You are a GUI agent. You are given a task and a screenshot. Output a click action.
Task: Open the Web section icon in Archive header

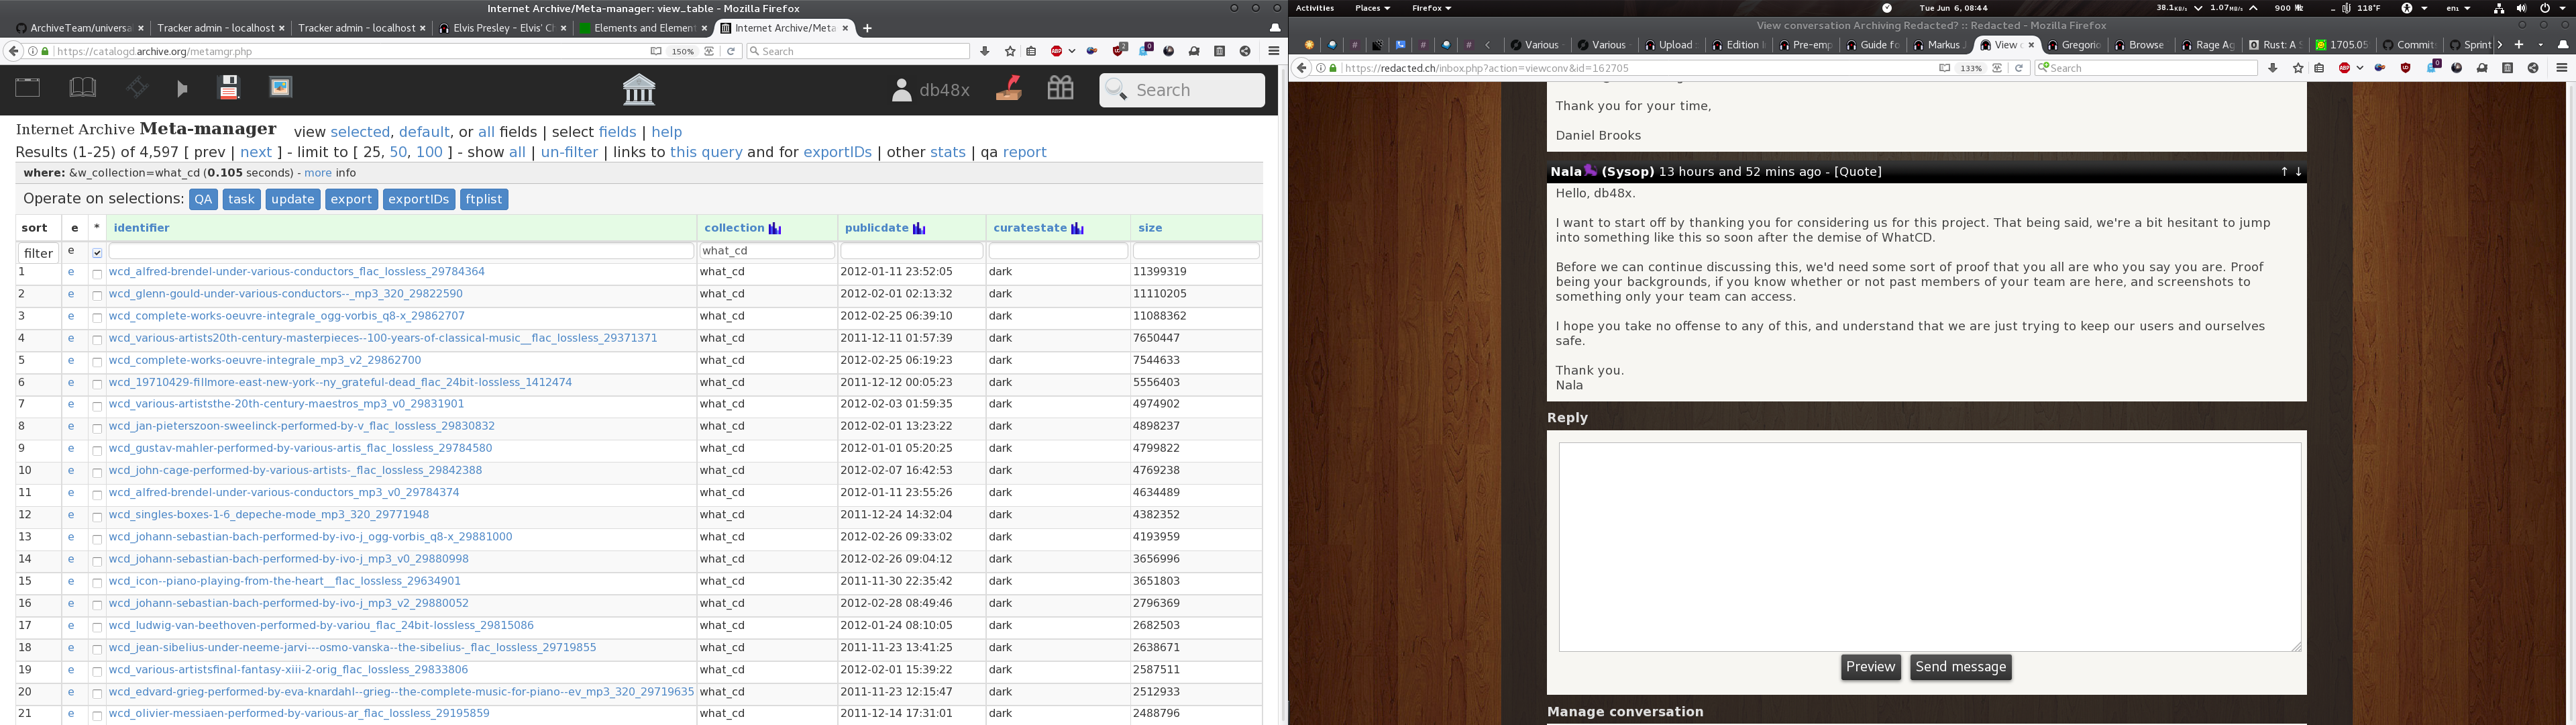[28, 88]
